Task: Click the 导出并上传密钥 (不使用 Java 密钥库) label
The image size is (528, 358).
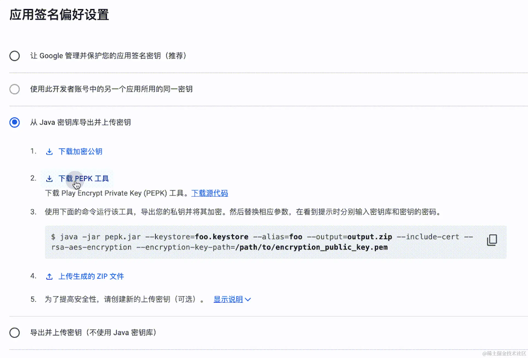Action: click(x=93, y=333)
